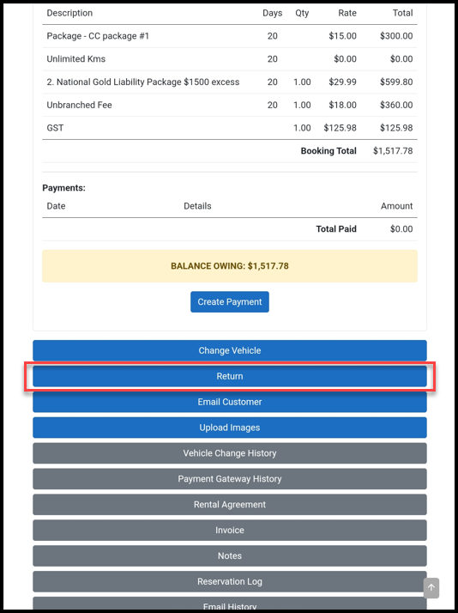458x613 pixels.
Task: Click the Create Payment button
Action: (x=230, y=302)
